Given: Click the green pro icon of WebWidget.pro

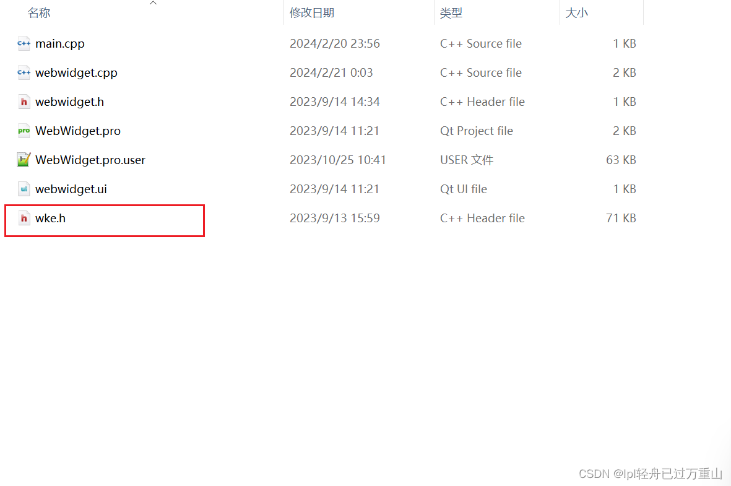Looking at the screenshot, I should coord(24,131).
